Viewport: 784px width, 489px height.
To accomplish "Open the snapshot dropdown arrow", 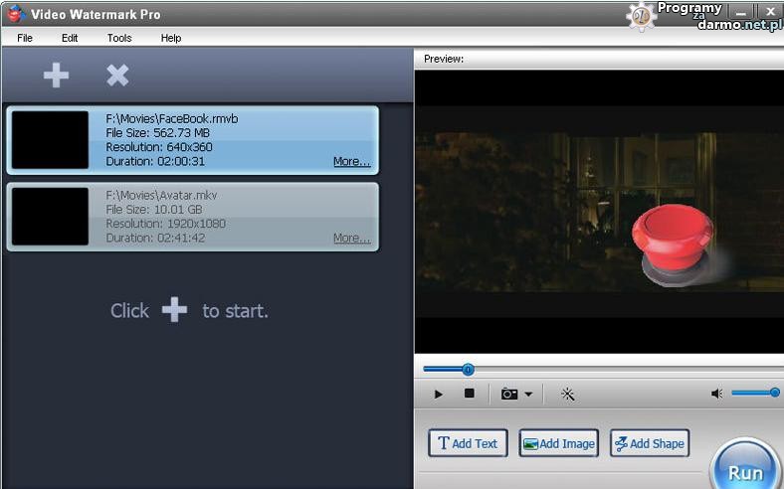I will click(528, 395).
